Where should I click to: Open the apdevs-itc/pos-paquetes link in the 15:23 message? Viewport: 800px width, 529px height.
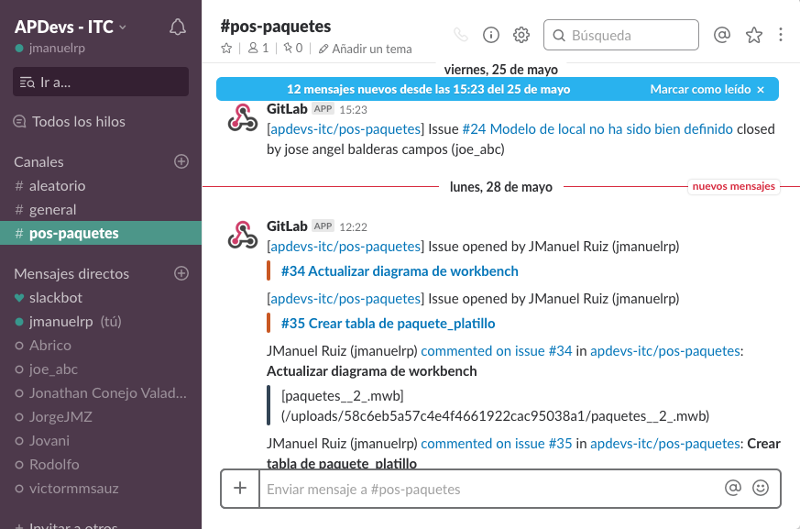345,129
